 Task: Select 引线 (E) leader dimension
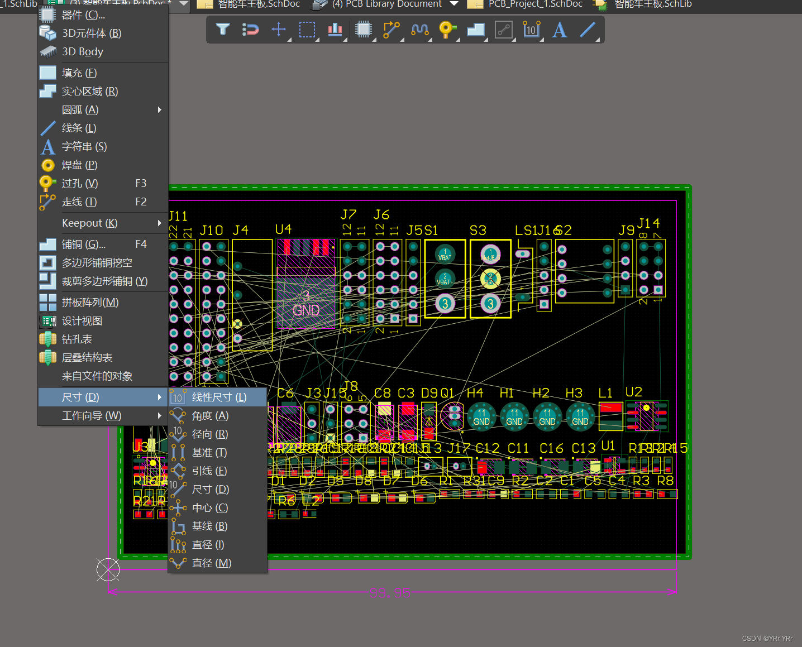[218, 471]
